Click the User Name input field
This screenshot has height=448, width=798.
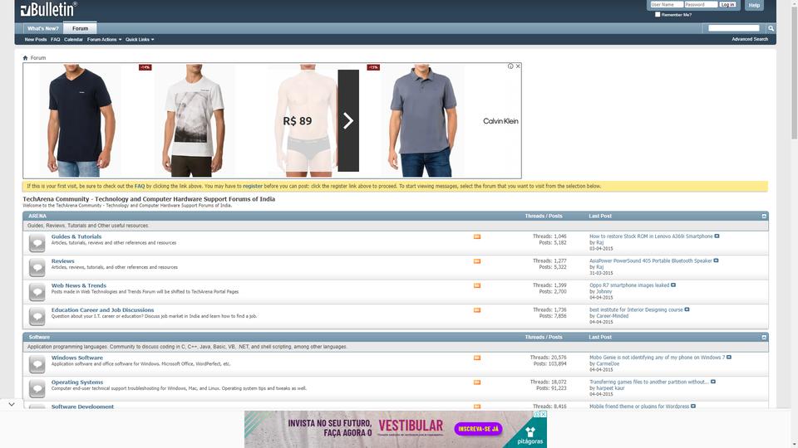[x=666, y=5]
